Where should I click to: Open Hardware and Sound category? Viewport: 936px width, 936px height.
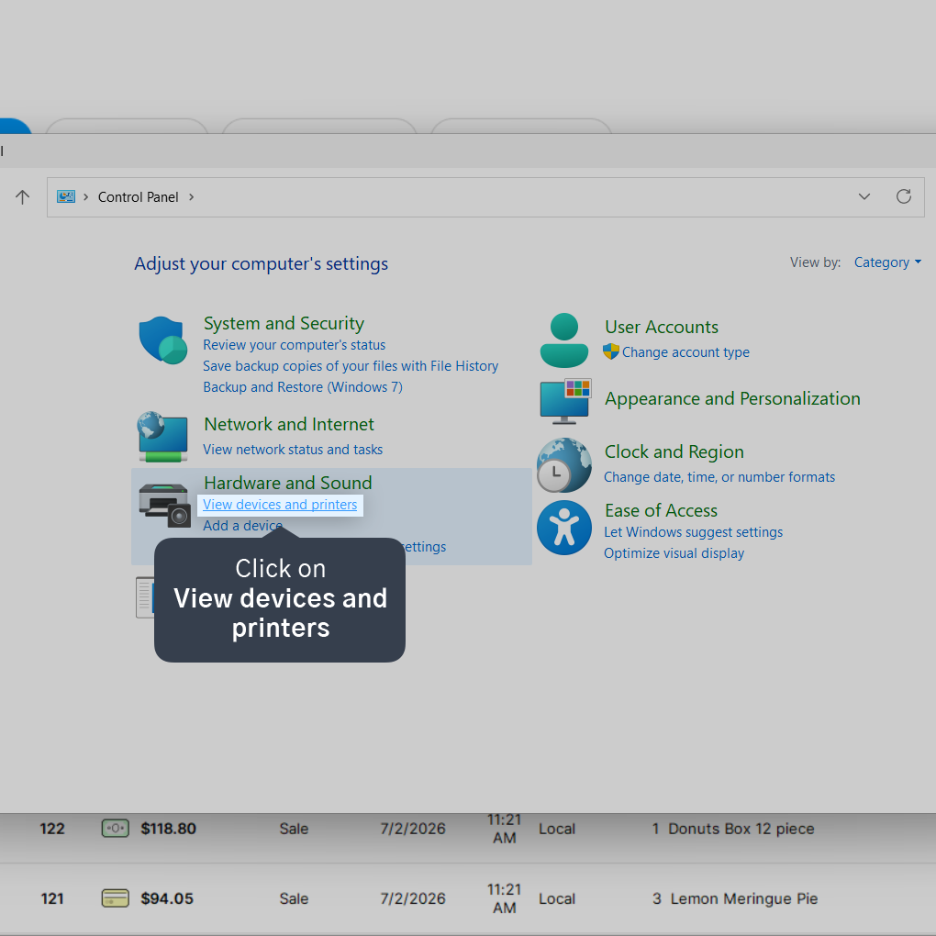point(288,483)
